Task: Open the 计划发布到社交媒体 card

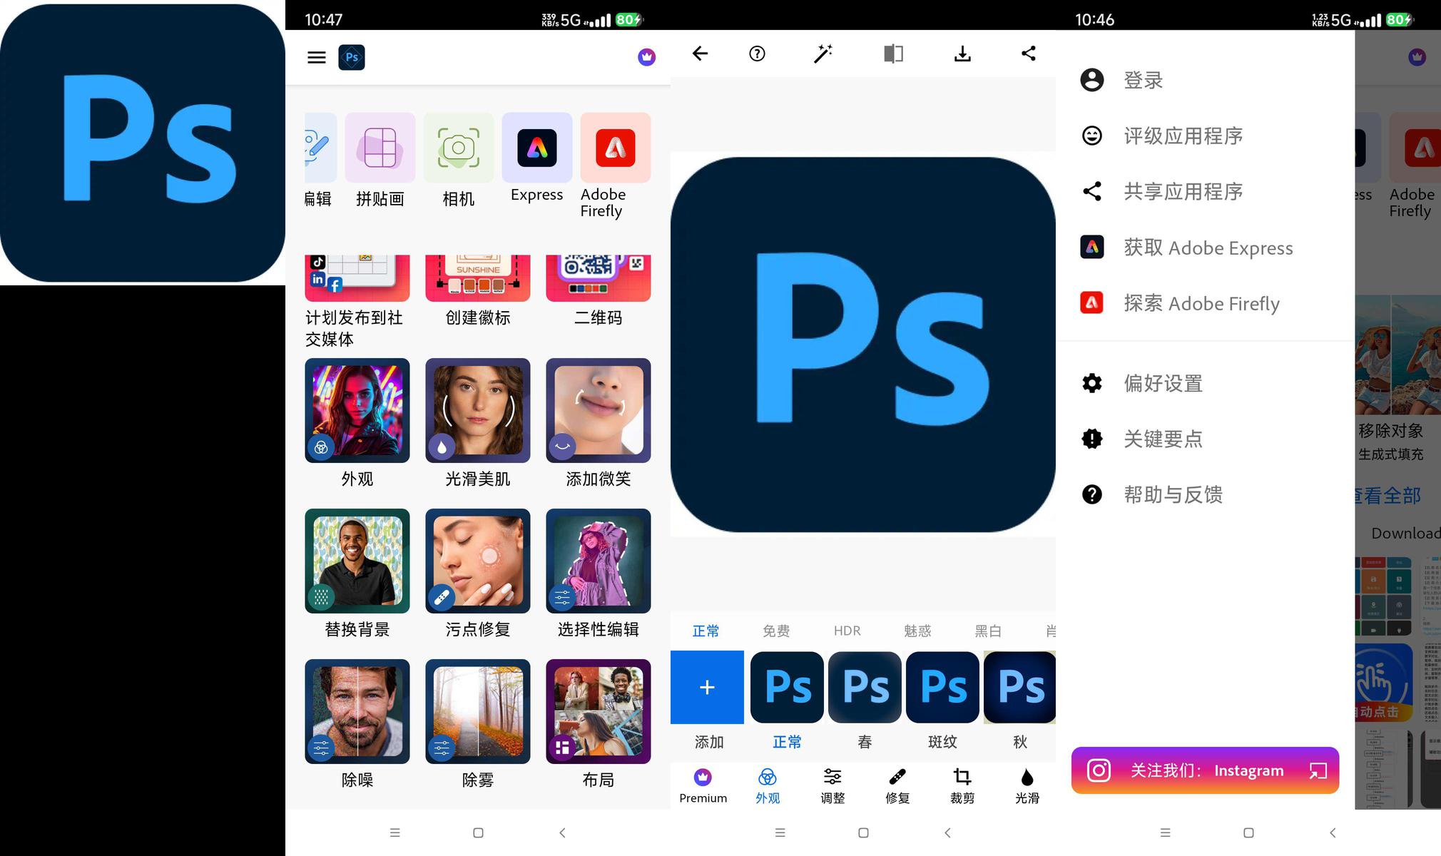Action: (x=357, y=302)
